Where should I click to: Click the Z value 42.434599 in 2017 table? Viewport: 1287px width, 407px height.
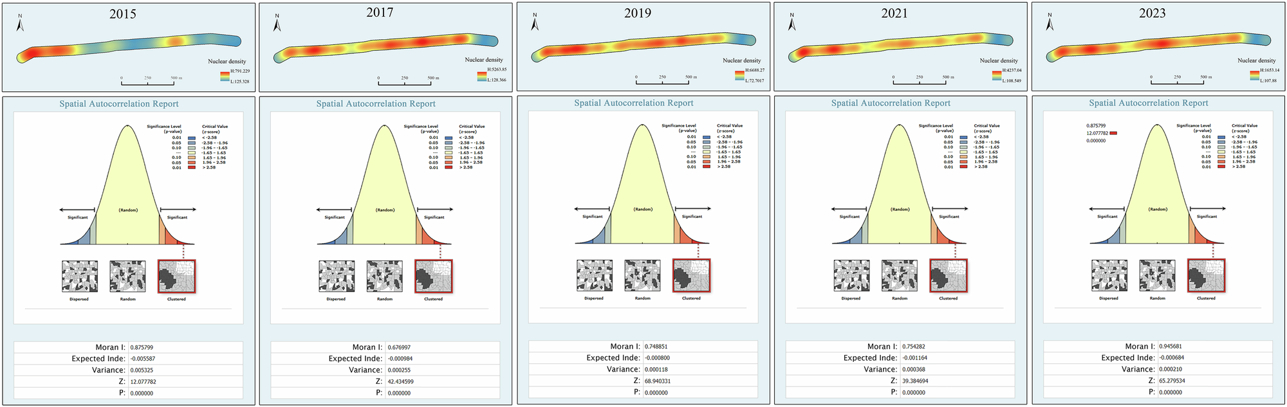tap(400, 381)
